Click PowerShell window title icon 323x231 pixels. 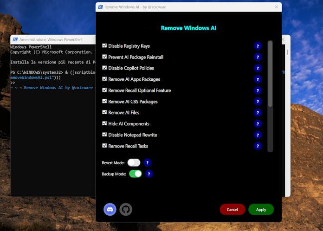[x=15, y=39]
